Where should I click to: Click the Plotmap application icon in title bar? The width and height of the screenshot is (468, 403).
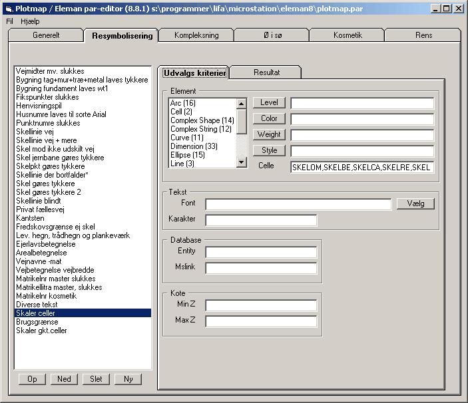pyautogui.click(x=9, y=9)
